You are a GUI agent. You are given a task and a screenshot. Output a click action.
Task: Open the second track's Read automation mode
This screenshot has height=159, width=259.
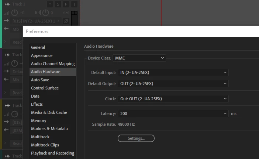point(17,93)
